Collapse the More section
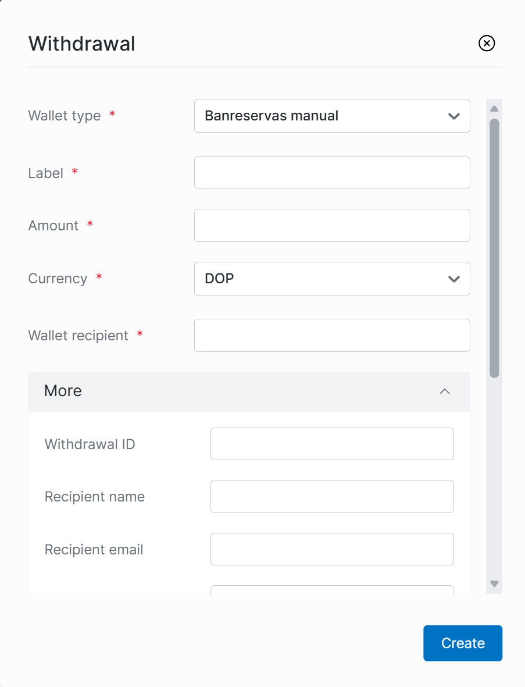This screenshot has width=525, height=687. [x=445, y=391]
